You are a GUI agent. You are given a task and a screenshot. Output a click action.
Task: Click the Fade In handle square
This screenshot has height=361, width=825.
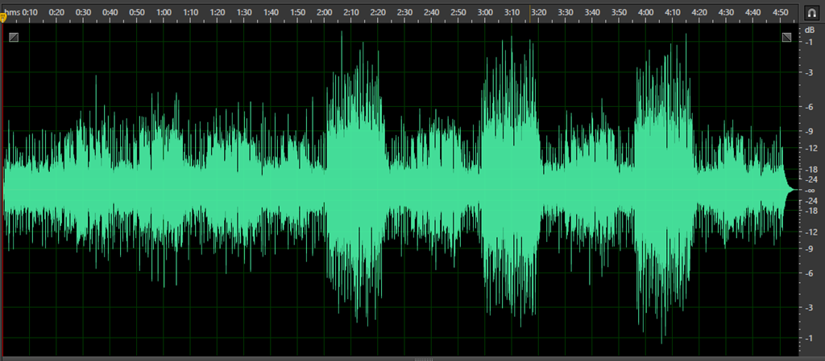coord(14,37)
